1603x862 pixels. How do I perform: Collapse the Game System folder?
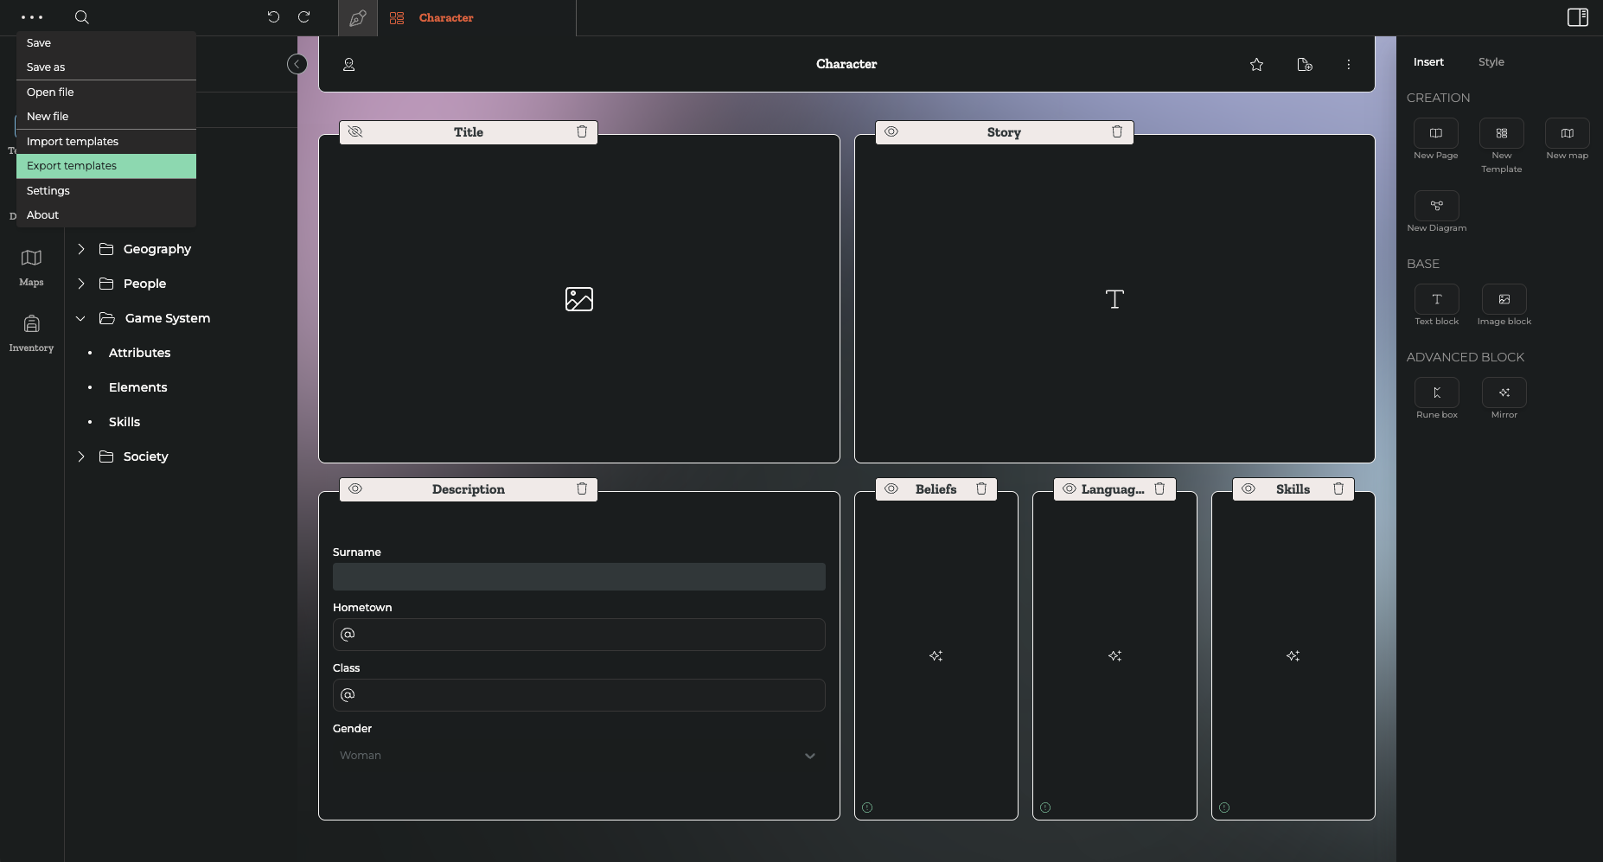click(81, 318)
